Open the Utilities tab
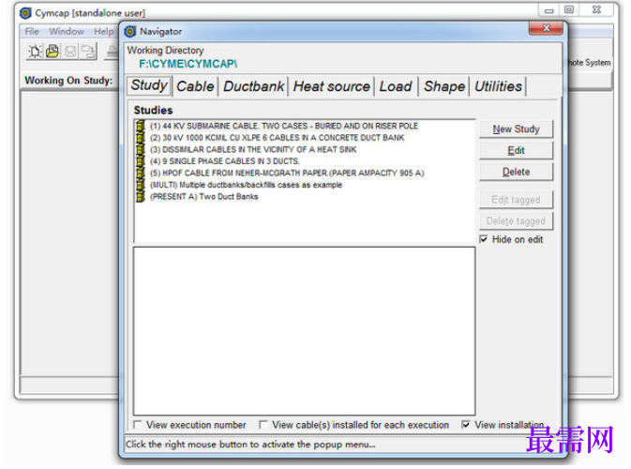631x469 pixels. tap(498, 86)
